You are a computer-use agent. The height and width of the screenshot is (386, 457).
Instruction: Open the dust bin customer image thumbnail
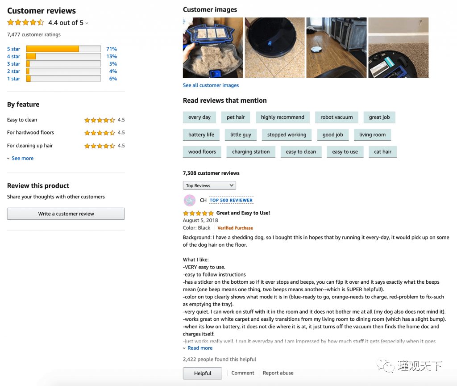(x=213, y=47)
